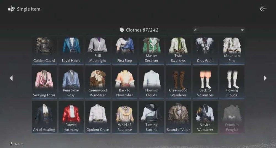
Task: Select the Art of Healing outfit
Action: tap(44, 117)
